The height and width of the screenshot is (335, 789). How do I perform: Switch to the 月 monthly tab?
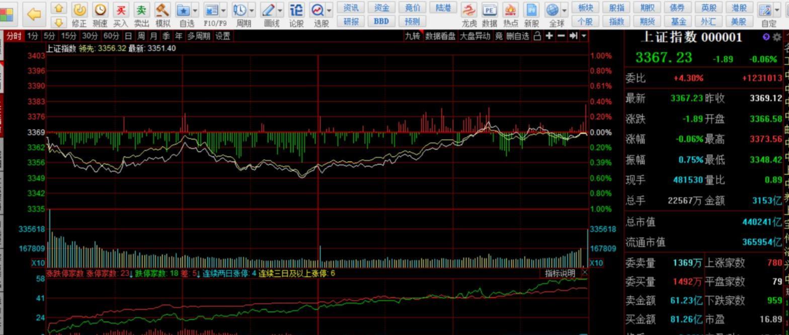click(153, 36)
